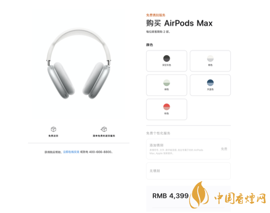Choose the 深空灰色 color option card
Image resolution: width=270 pixels, height=213 pixels.
pyautogui.click(x=167, y=61)
